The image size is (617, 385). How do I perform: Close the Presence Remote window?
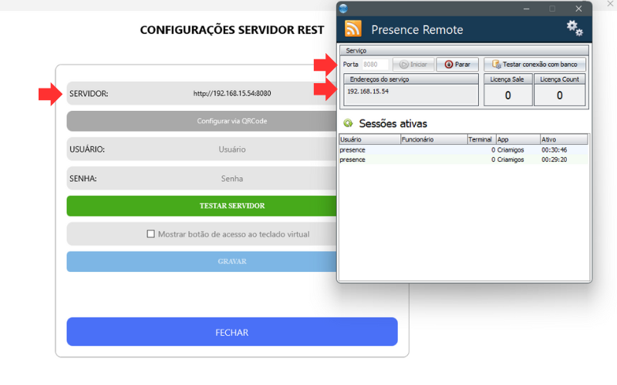click(578, 8)
